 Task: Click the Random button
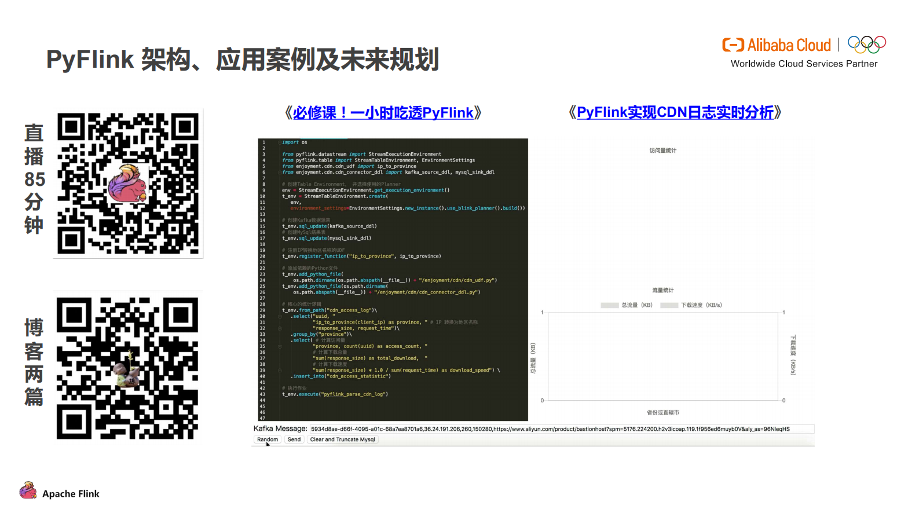click(268, 439)
